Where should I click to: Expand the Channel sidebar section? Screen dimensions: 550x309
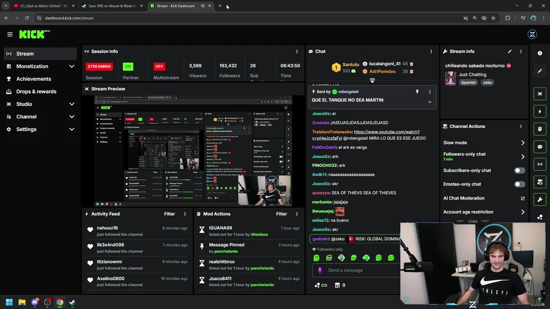point(72,117)
